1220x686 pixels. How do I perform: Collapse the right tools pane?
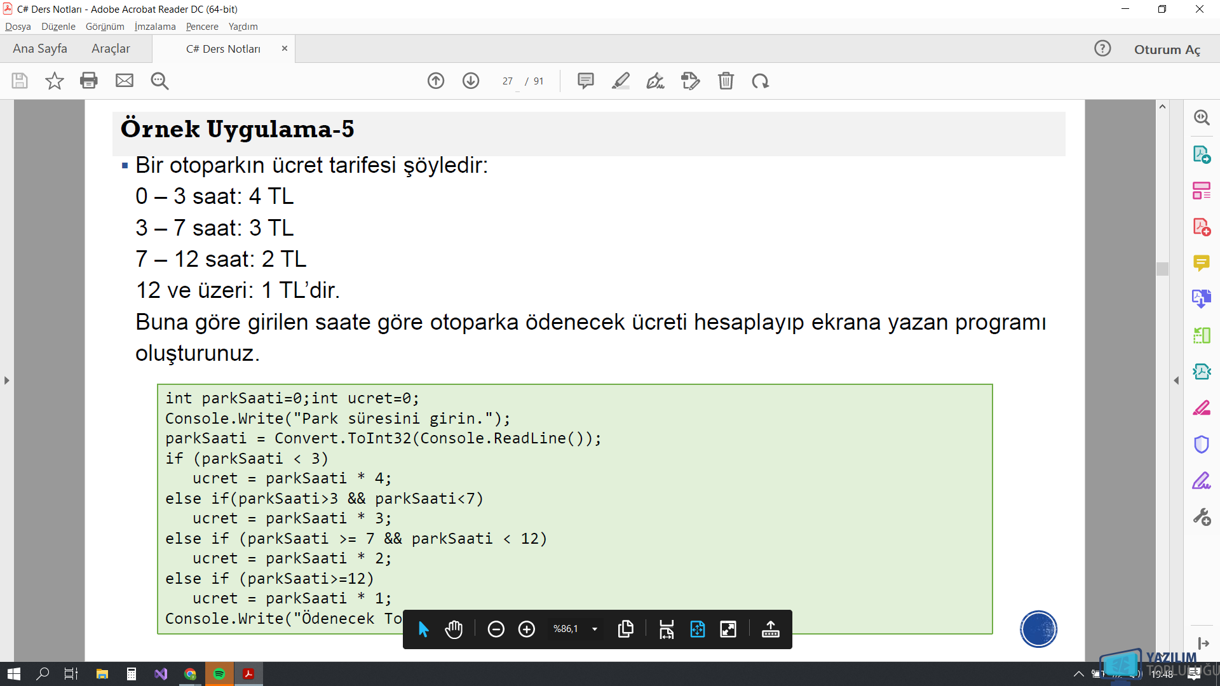pos(1176,380)
